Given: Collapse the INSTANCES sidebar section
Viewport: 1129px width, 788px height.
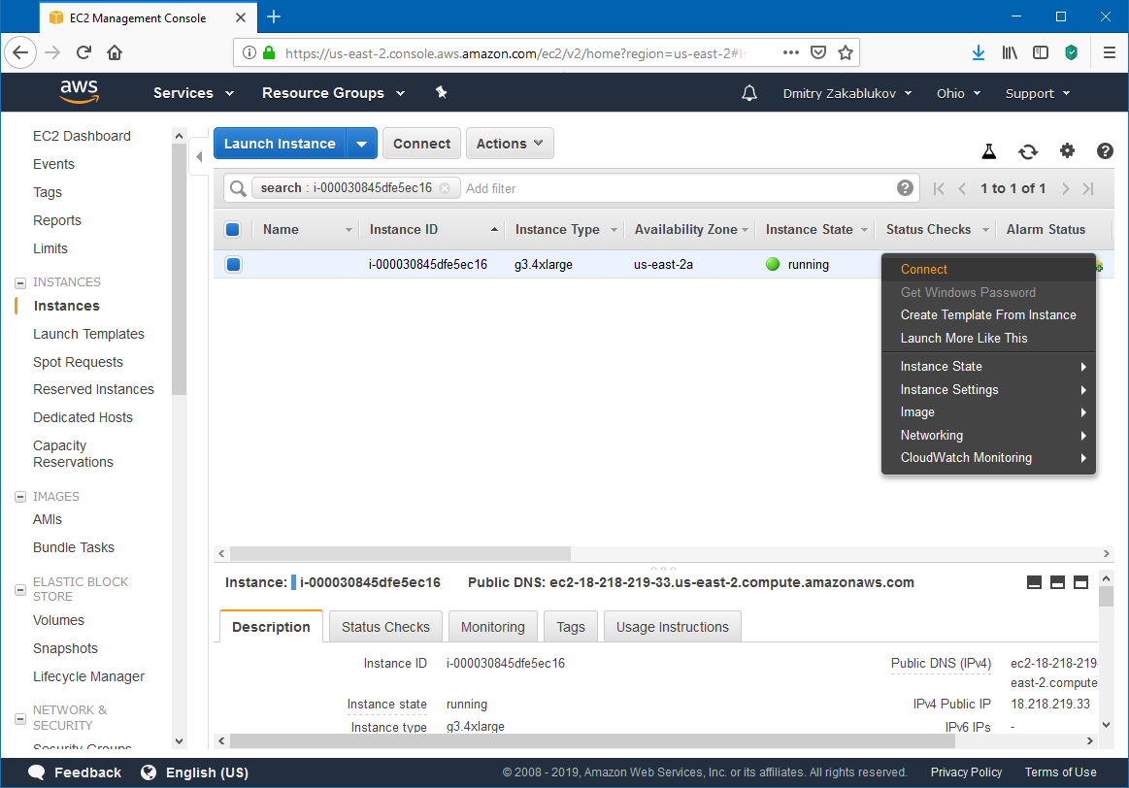Looking at the screenshot, I should pyautogui.click(x=20, y=282).
